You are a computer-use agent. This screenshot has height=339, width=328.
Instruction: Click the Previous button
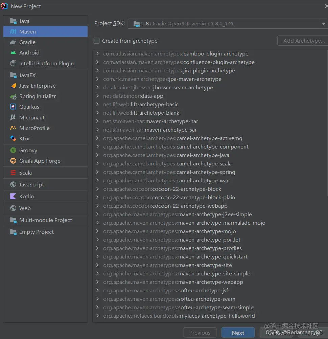coord(200,333)
